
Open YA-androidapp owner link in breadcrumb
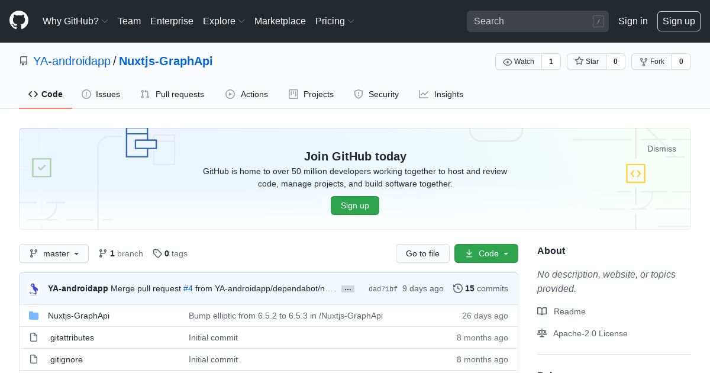click(72, 61)
